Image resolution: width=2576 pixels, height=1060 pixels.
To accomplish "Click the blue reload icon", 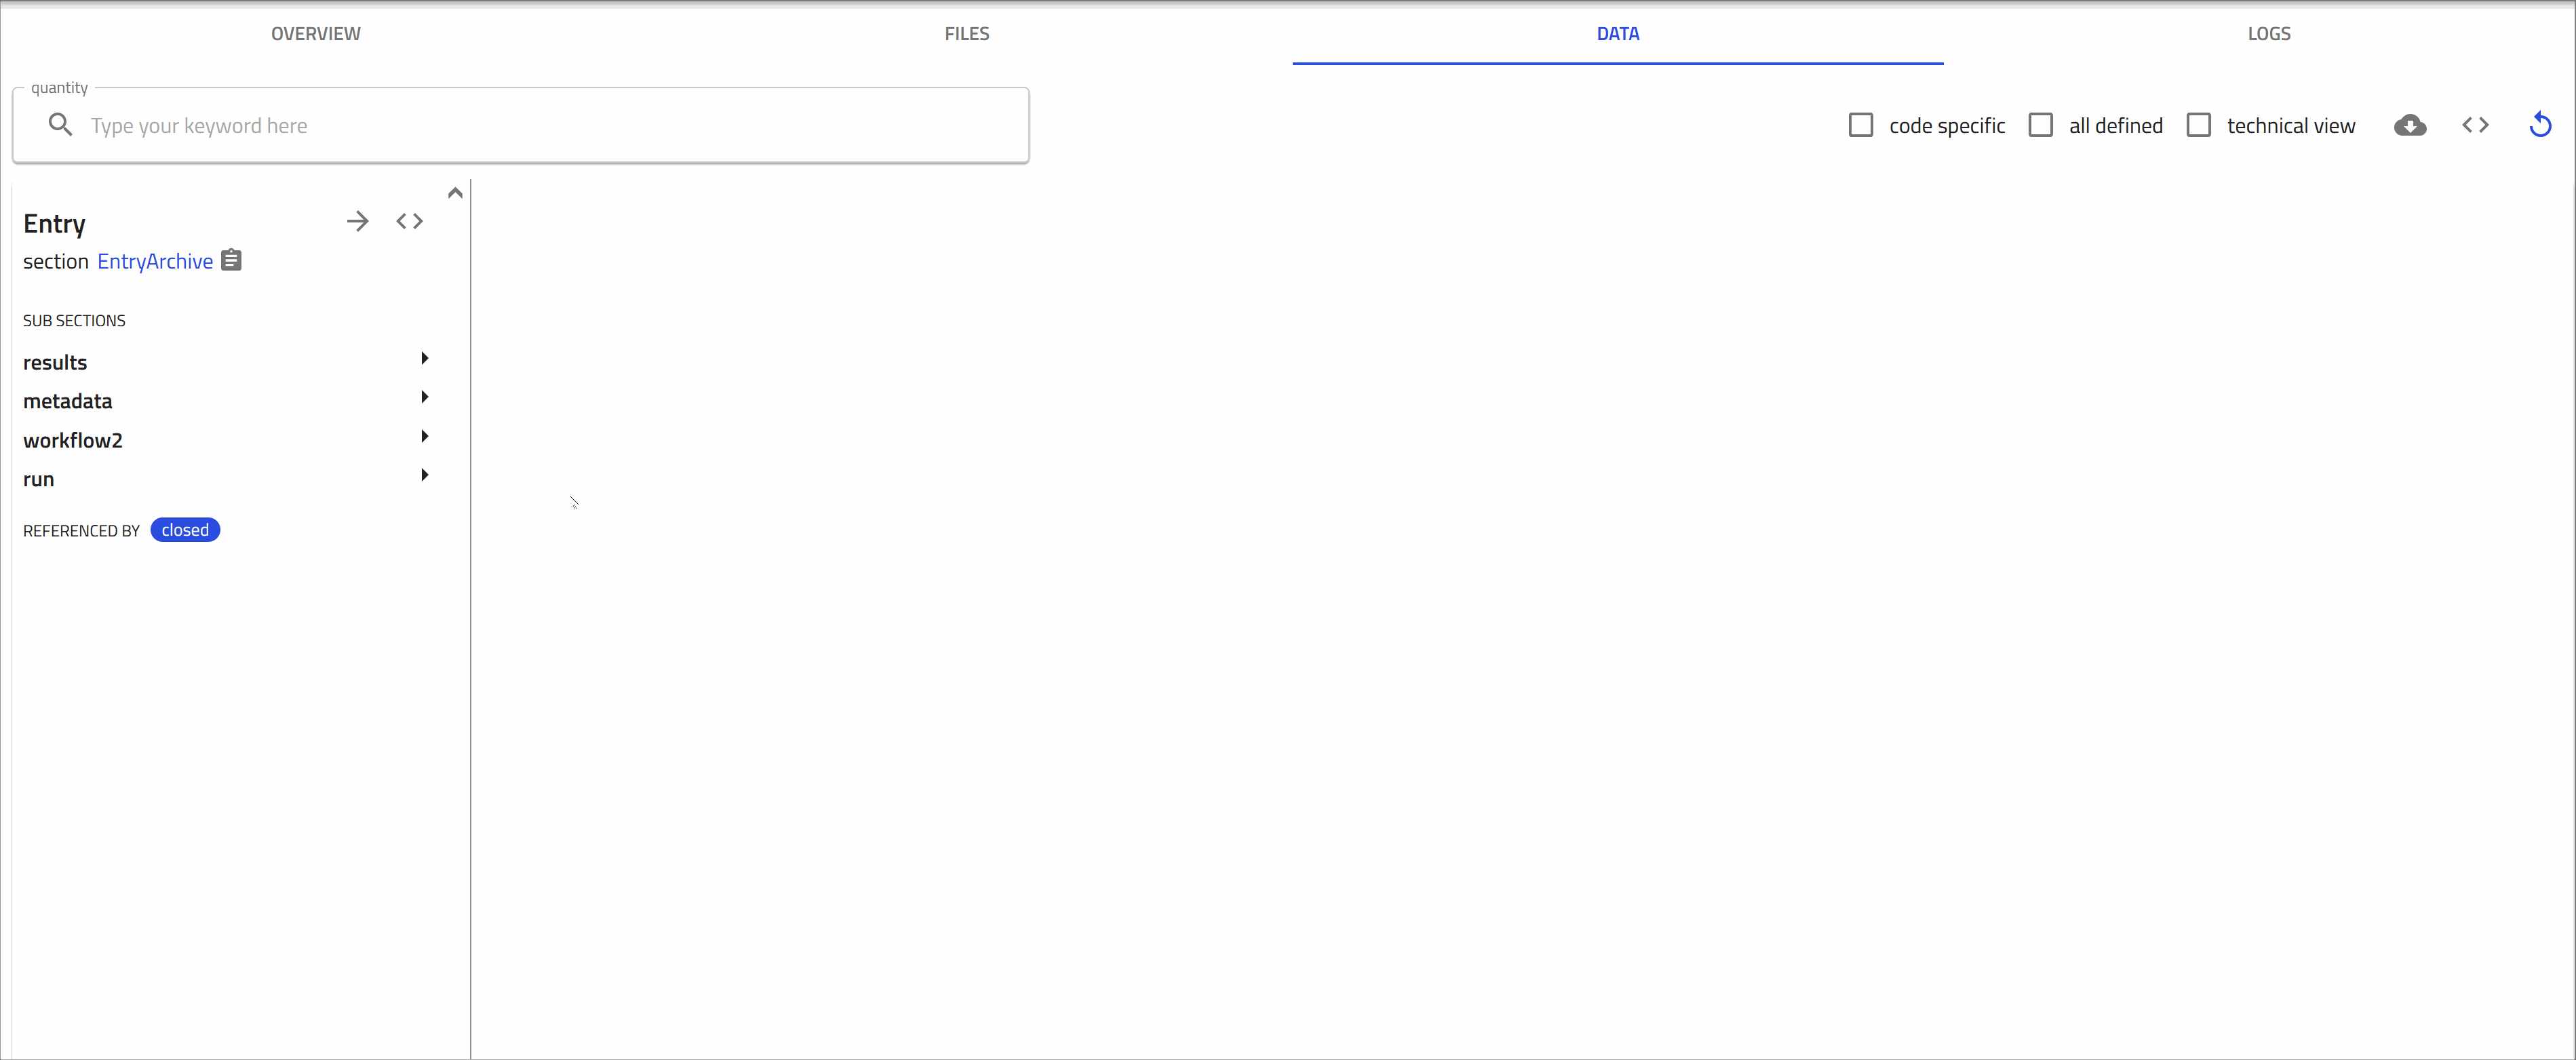I will coord(2540,125).
